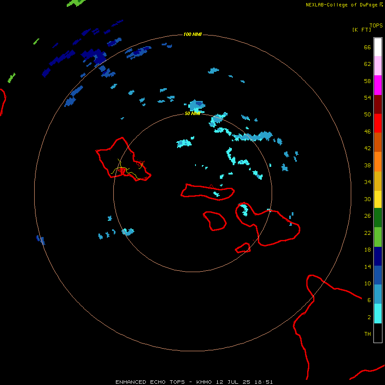Click the legend value 10
The image size is (385, 385).
coord(367,283)
